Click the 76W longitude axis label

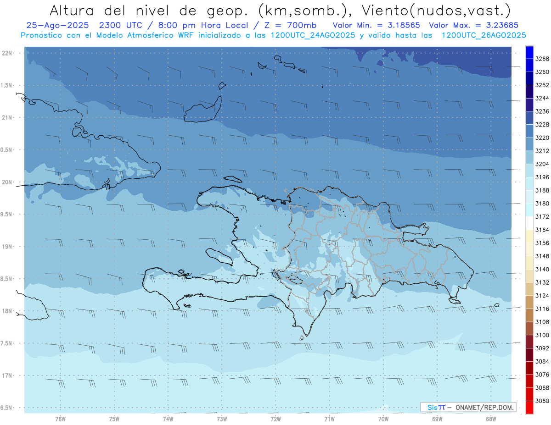60,419
